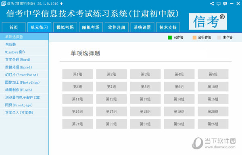Click the green 已作答 legend swatch
This screenshot has height=155, width=242.
tap(170, 37)
